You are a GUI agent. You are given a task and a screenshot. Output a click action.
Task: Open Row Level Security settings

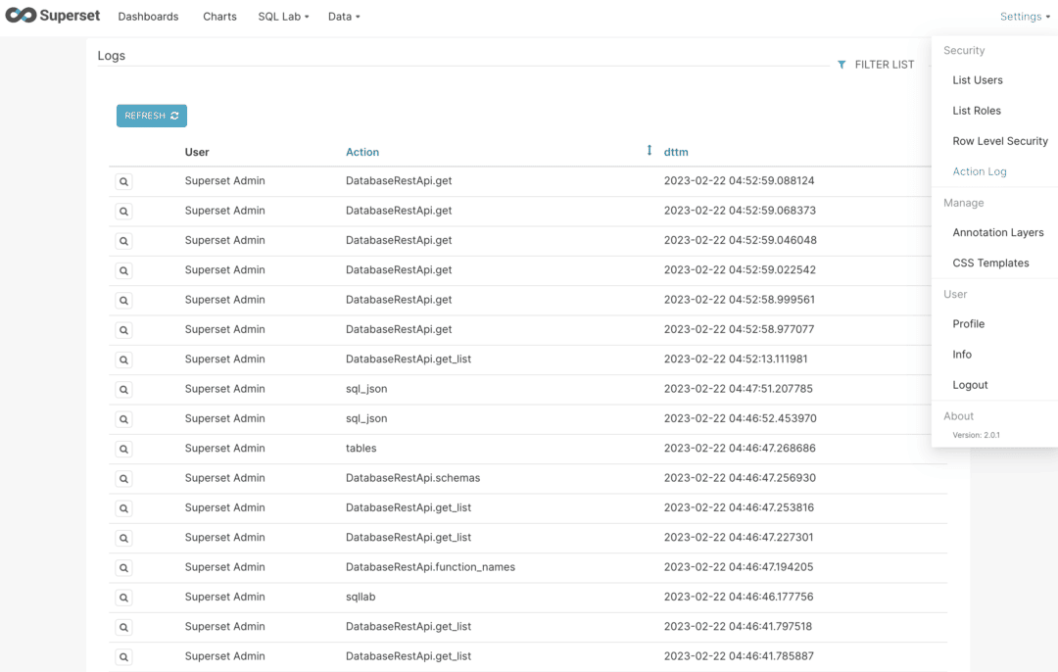pyautogui.click(x=999, y=141)
